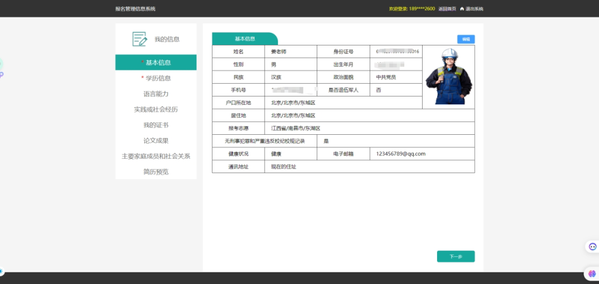
Task: Click the worker profile photo
Action: click(449, 77)
